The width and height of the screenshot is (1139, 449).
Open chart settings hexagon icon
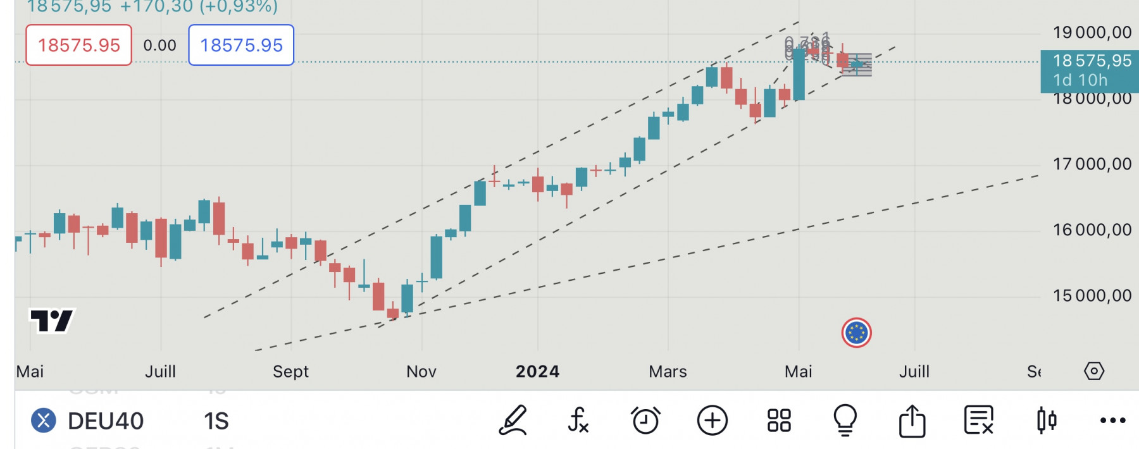pyautogui.click(x=1094, y=371)
